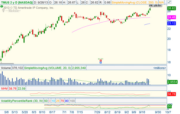The height and width of the screenshot is (114, 180).
Task: Click the 16 price axis label
Action: (x=169, y=62)
